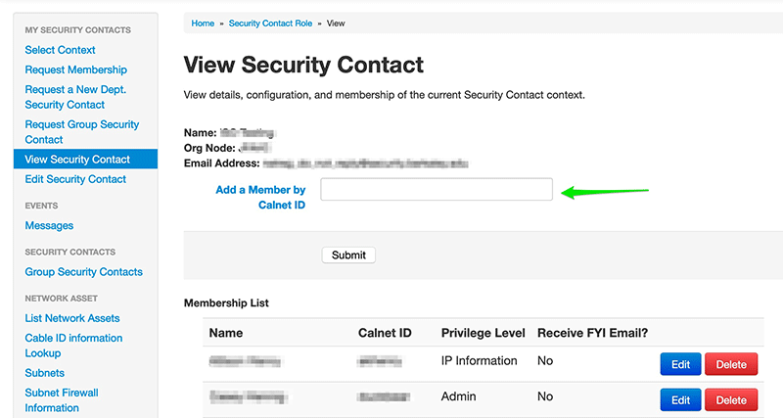This screenshot has height=418, width=783.
Task: Go to Home breadcrumb link
Action: click(x=203, y=23)
